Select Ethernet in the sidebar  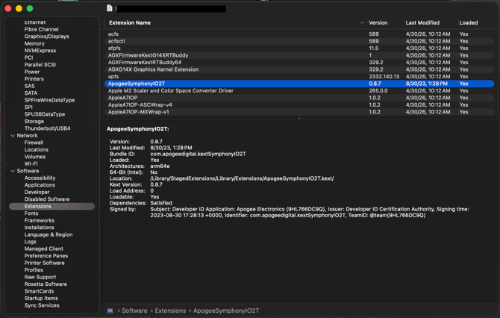click(x=35, y=22)
